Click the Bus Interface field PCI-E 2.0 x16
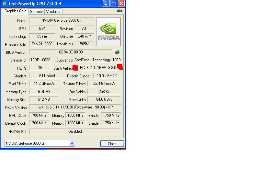 pos(98,68)
